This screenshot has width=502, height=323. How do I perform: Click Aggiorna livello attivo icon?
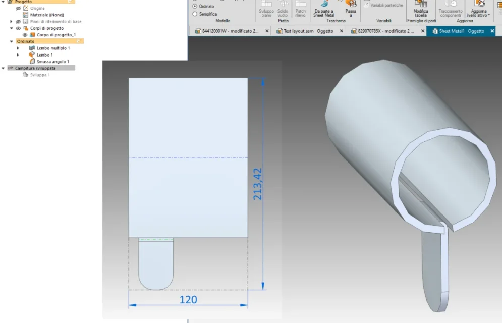click(479, 4)
